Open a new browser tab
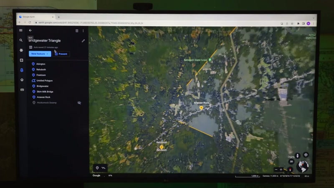This screenshot has width=334, height=188. pyautogui.click(x=58, y=17)
